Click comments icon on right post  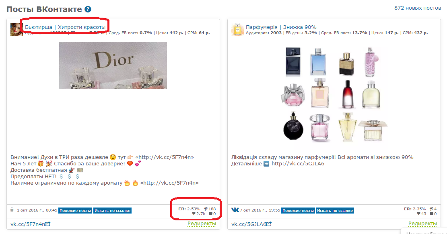(432, 214)
